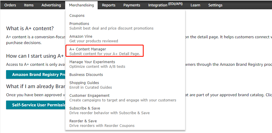
Task: Click the Amazon Brand Registry button
Action: [36, 74]
